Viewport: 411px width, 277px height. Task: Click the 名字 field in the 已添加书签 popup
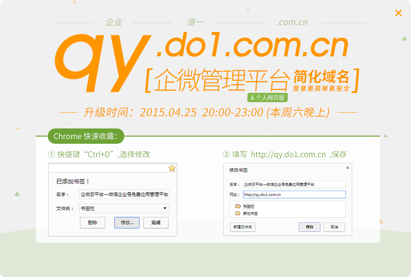coord(124,194)
